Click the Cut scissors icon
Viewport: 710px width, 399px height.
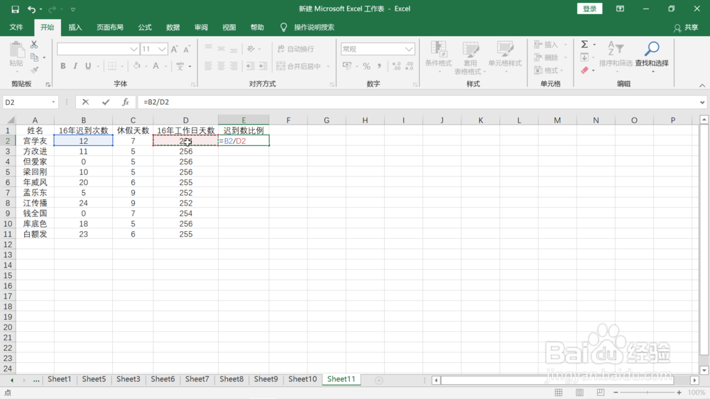click(x=34, y=45)
